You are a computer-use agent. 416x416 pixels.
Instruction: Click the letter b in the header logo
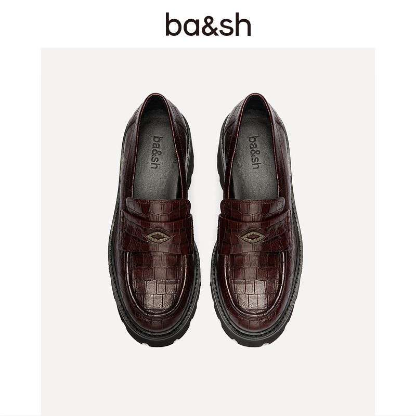point(174,24)
